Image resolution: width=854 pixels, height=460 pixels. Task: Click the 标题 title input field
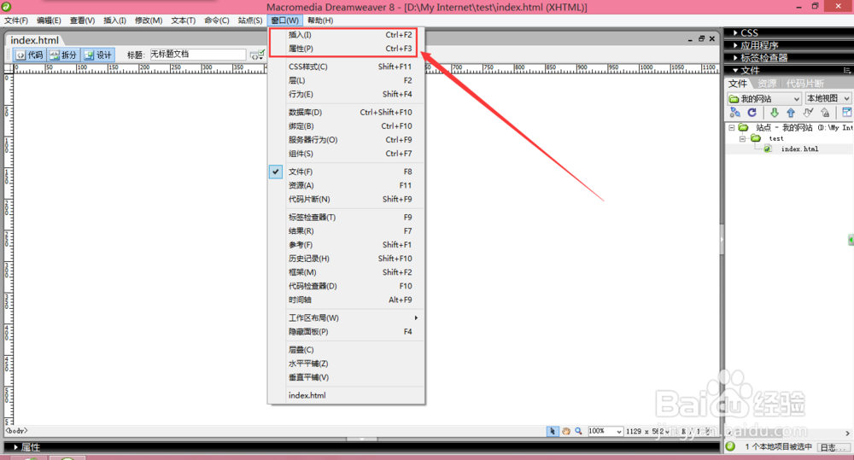pos(198,55)
